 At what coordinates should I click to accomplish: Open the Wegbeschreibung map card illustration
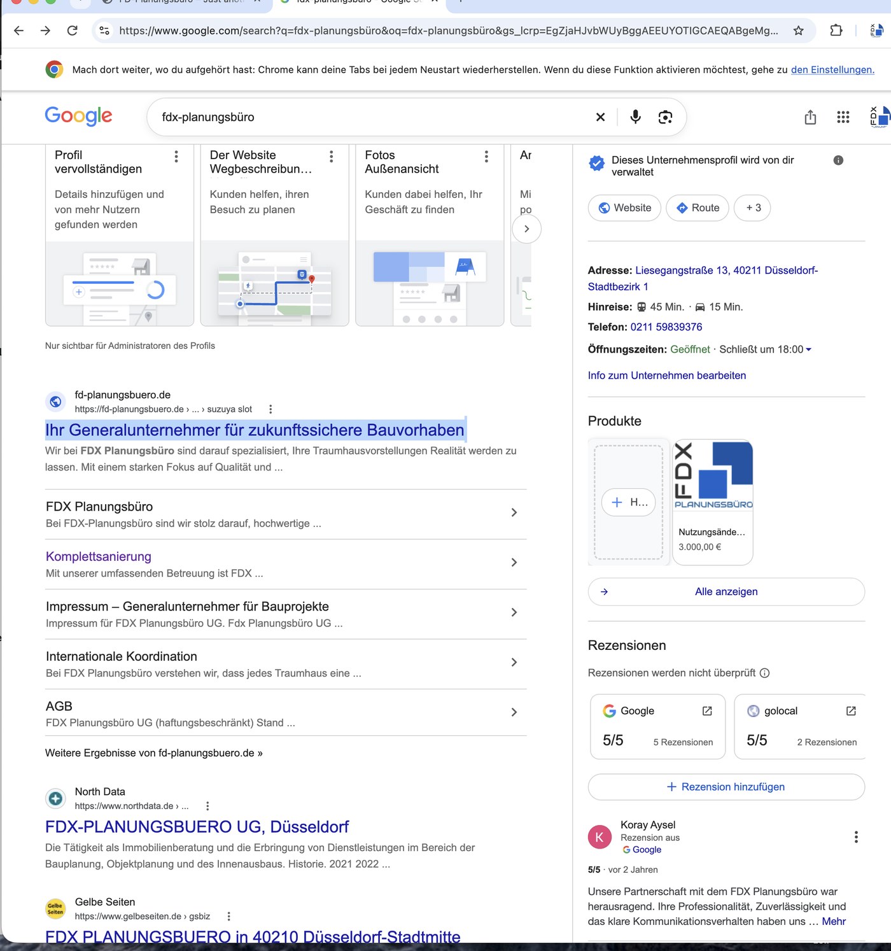coord(275,284)
